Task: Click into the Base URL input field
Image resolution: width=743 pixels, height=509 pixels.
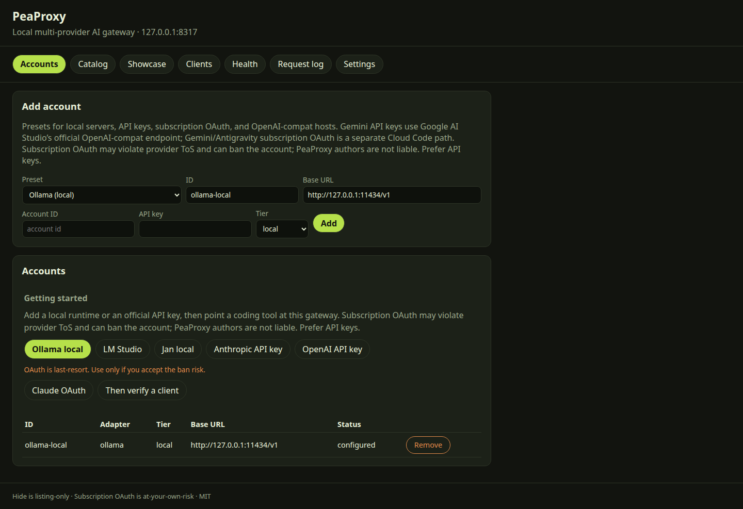Action: click(x=392, y=195)
